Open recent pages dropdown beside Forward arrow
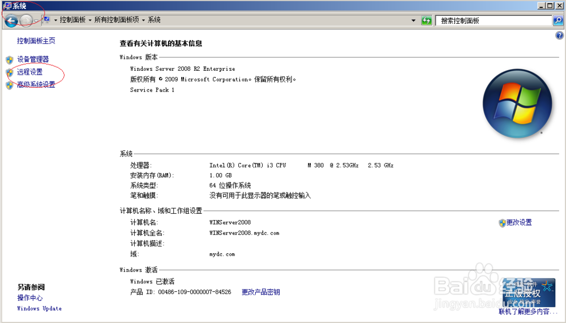This screenshot has height=323, width=566. tap(36, 20)
